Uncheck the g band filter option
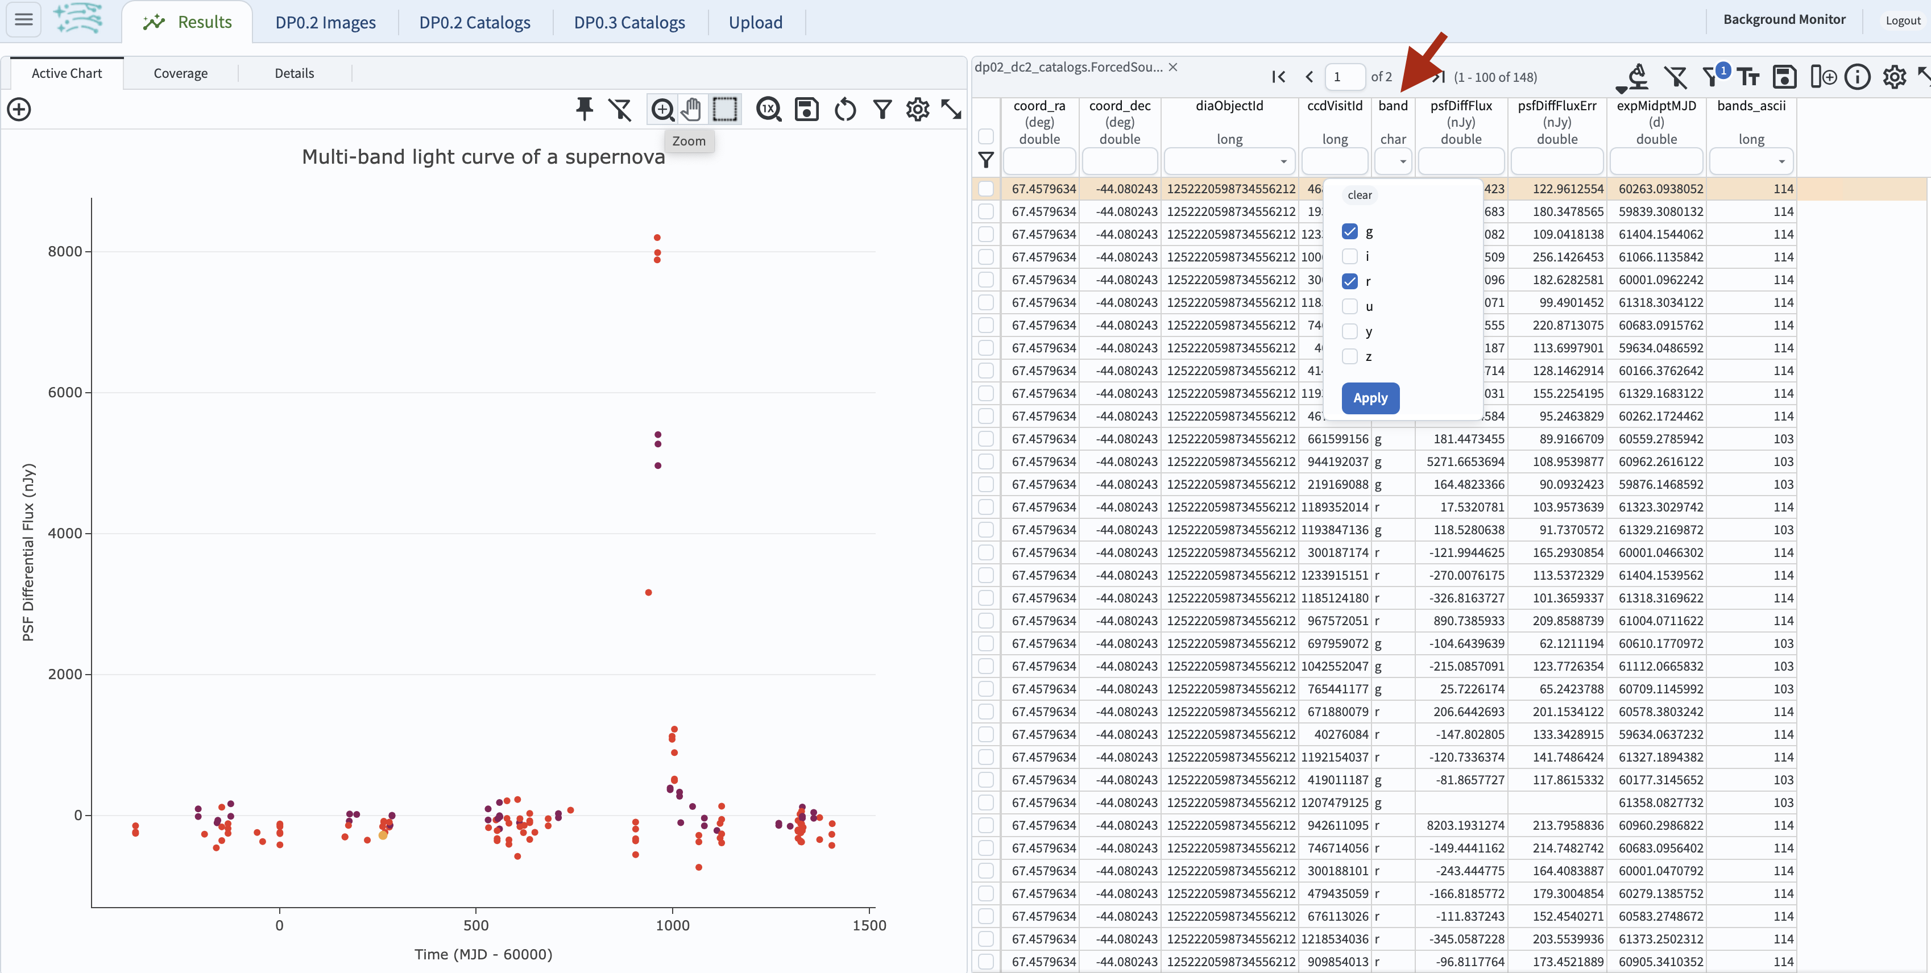Viewport: 1931px width, 973px height. coord(1351,231)
